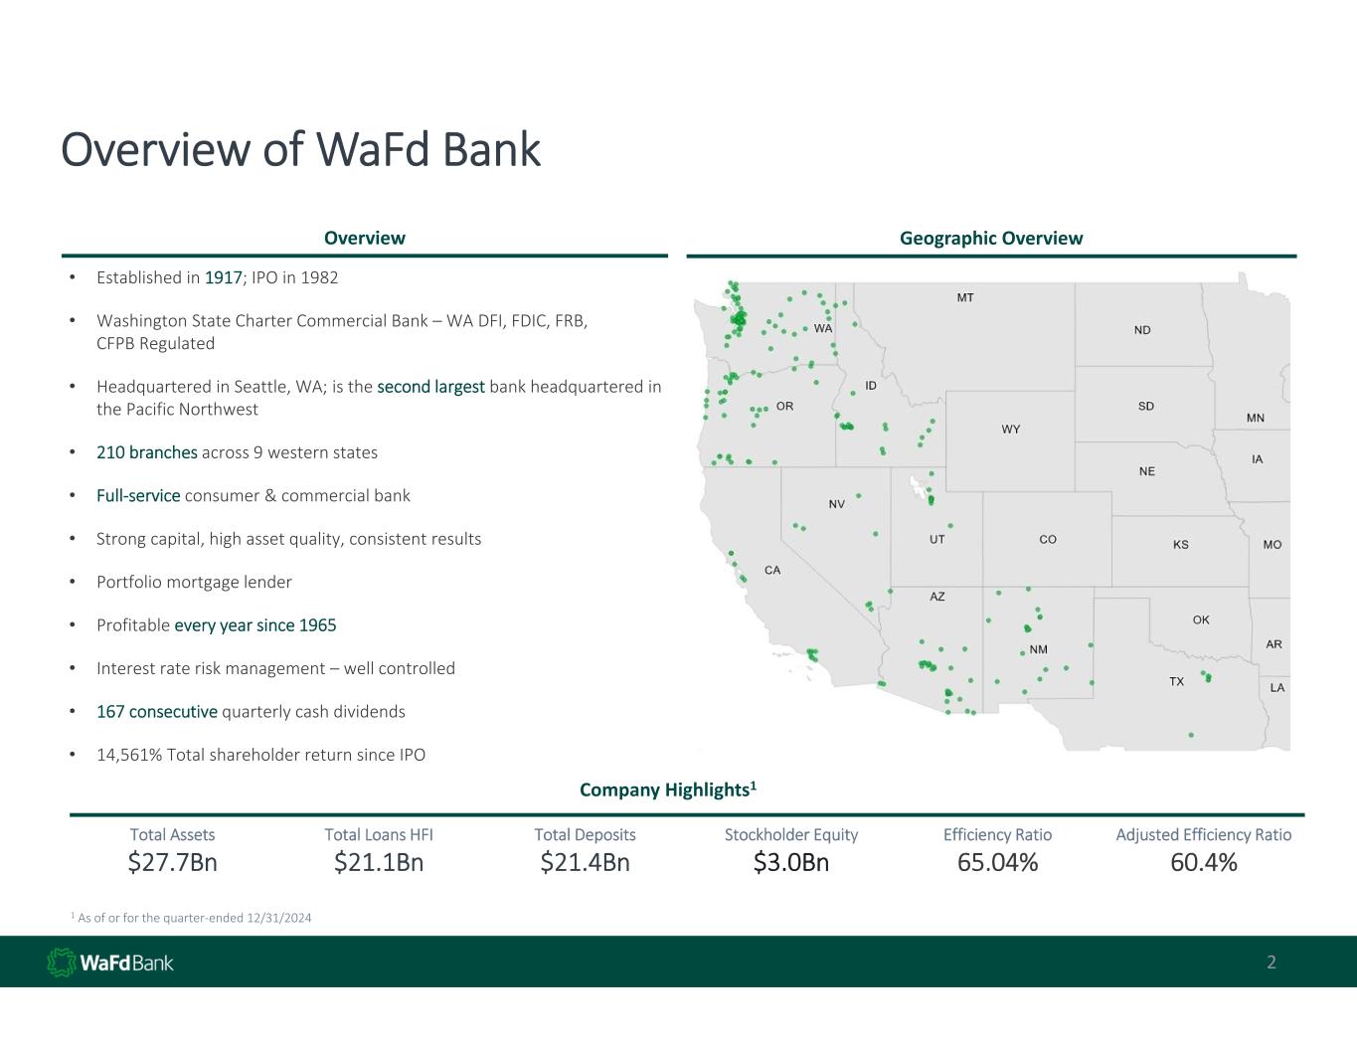Screen dimensions: 1357x1049
Task: Select the 'Overview of WaFd Bank' title
Action: (300, 150)
